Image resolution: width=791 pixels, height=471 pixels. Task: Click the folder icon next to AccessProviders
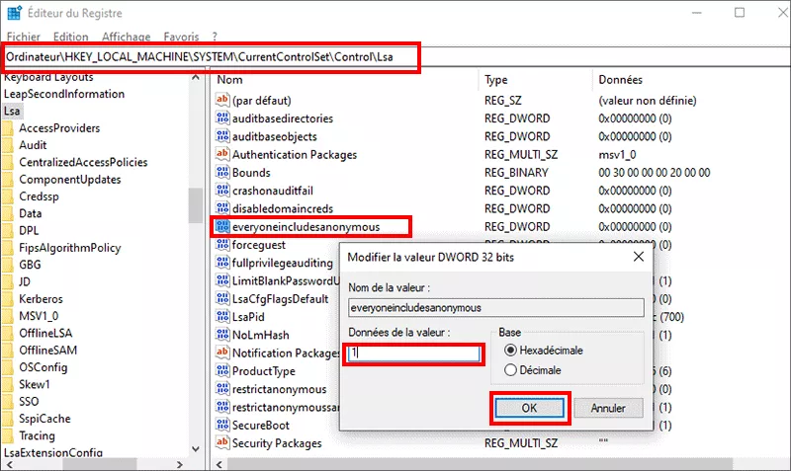click(9, 128)
